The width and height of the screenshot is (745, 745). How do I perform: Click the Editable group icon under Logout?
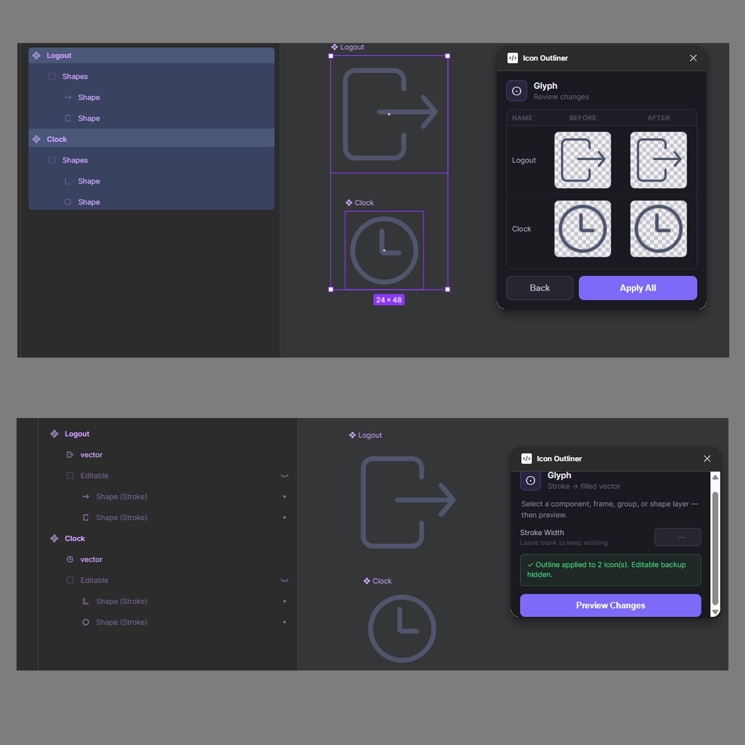coord(70,476)
